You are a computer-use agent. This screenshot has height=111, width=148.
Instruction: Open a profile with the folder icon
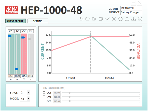pos(87,19)
